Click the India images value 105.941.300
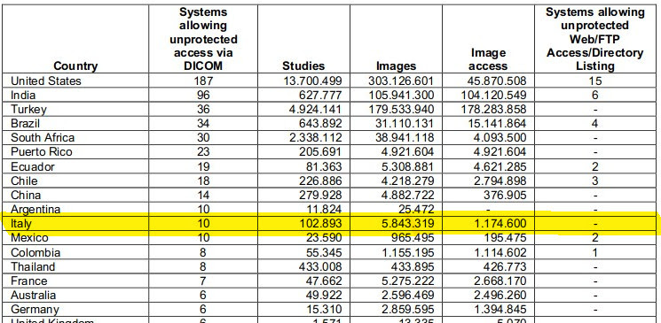Image resolution: width=661 pixels, height=323 pixels. [x=401, y=95]
